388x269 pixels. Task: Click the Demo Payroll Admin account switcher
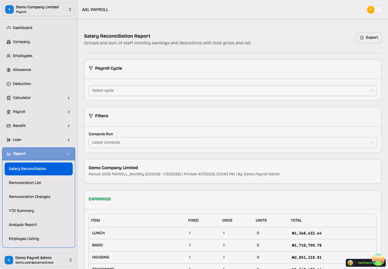coord(39,260)
